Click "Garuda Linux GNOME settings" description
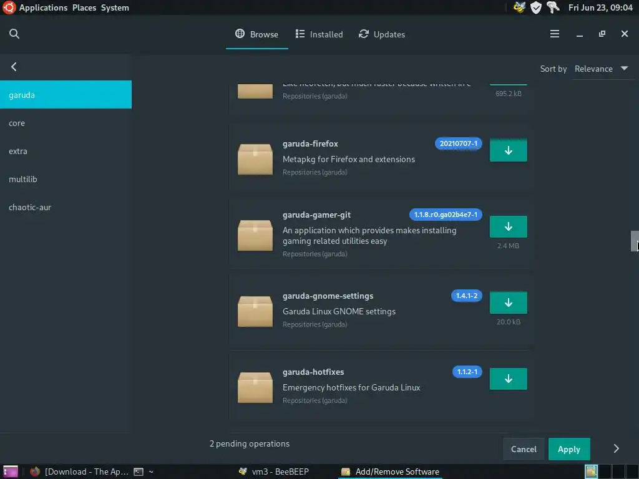 click(x=339, y=311)
